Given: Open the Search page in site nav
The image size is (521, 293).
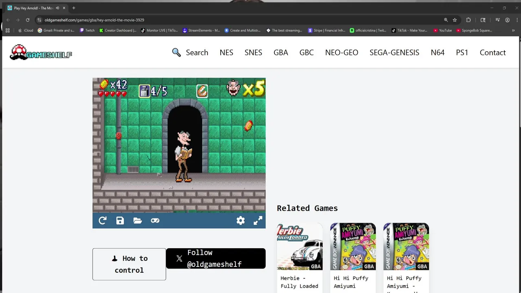Looking at the screenshot, I should pyautogui.click(x=190, y=52).
